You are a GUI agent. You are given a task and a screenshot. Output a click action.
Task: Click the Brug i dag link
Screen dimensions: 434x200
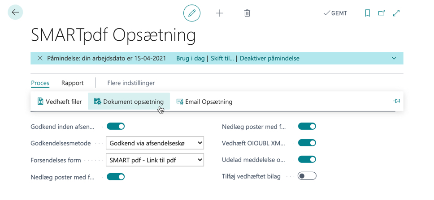point(191,58)
